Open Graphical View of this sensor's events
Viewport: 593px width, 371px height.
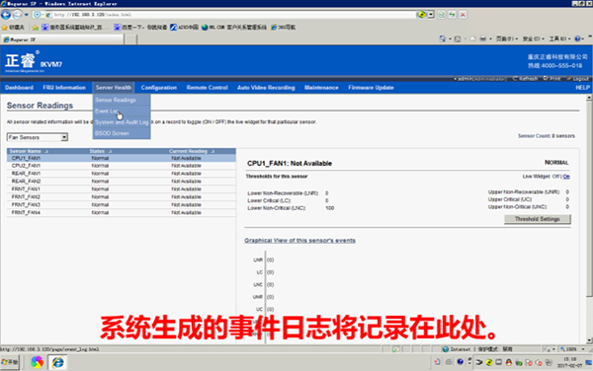click(x=299, y=241)
